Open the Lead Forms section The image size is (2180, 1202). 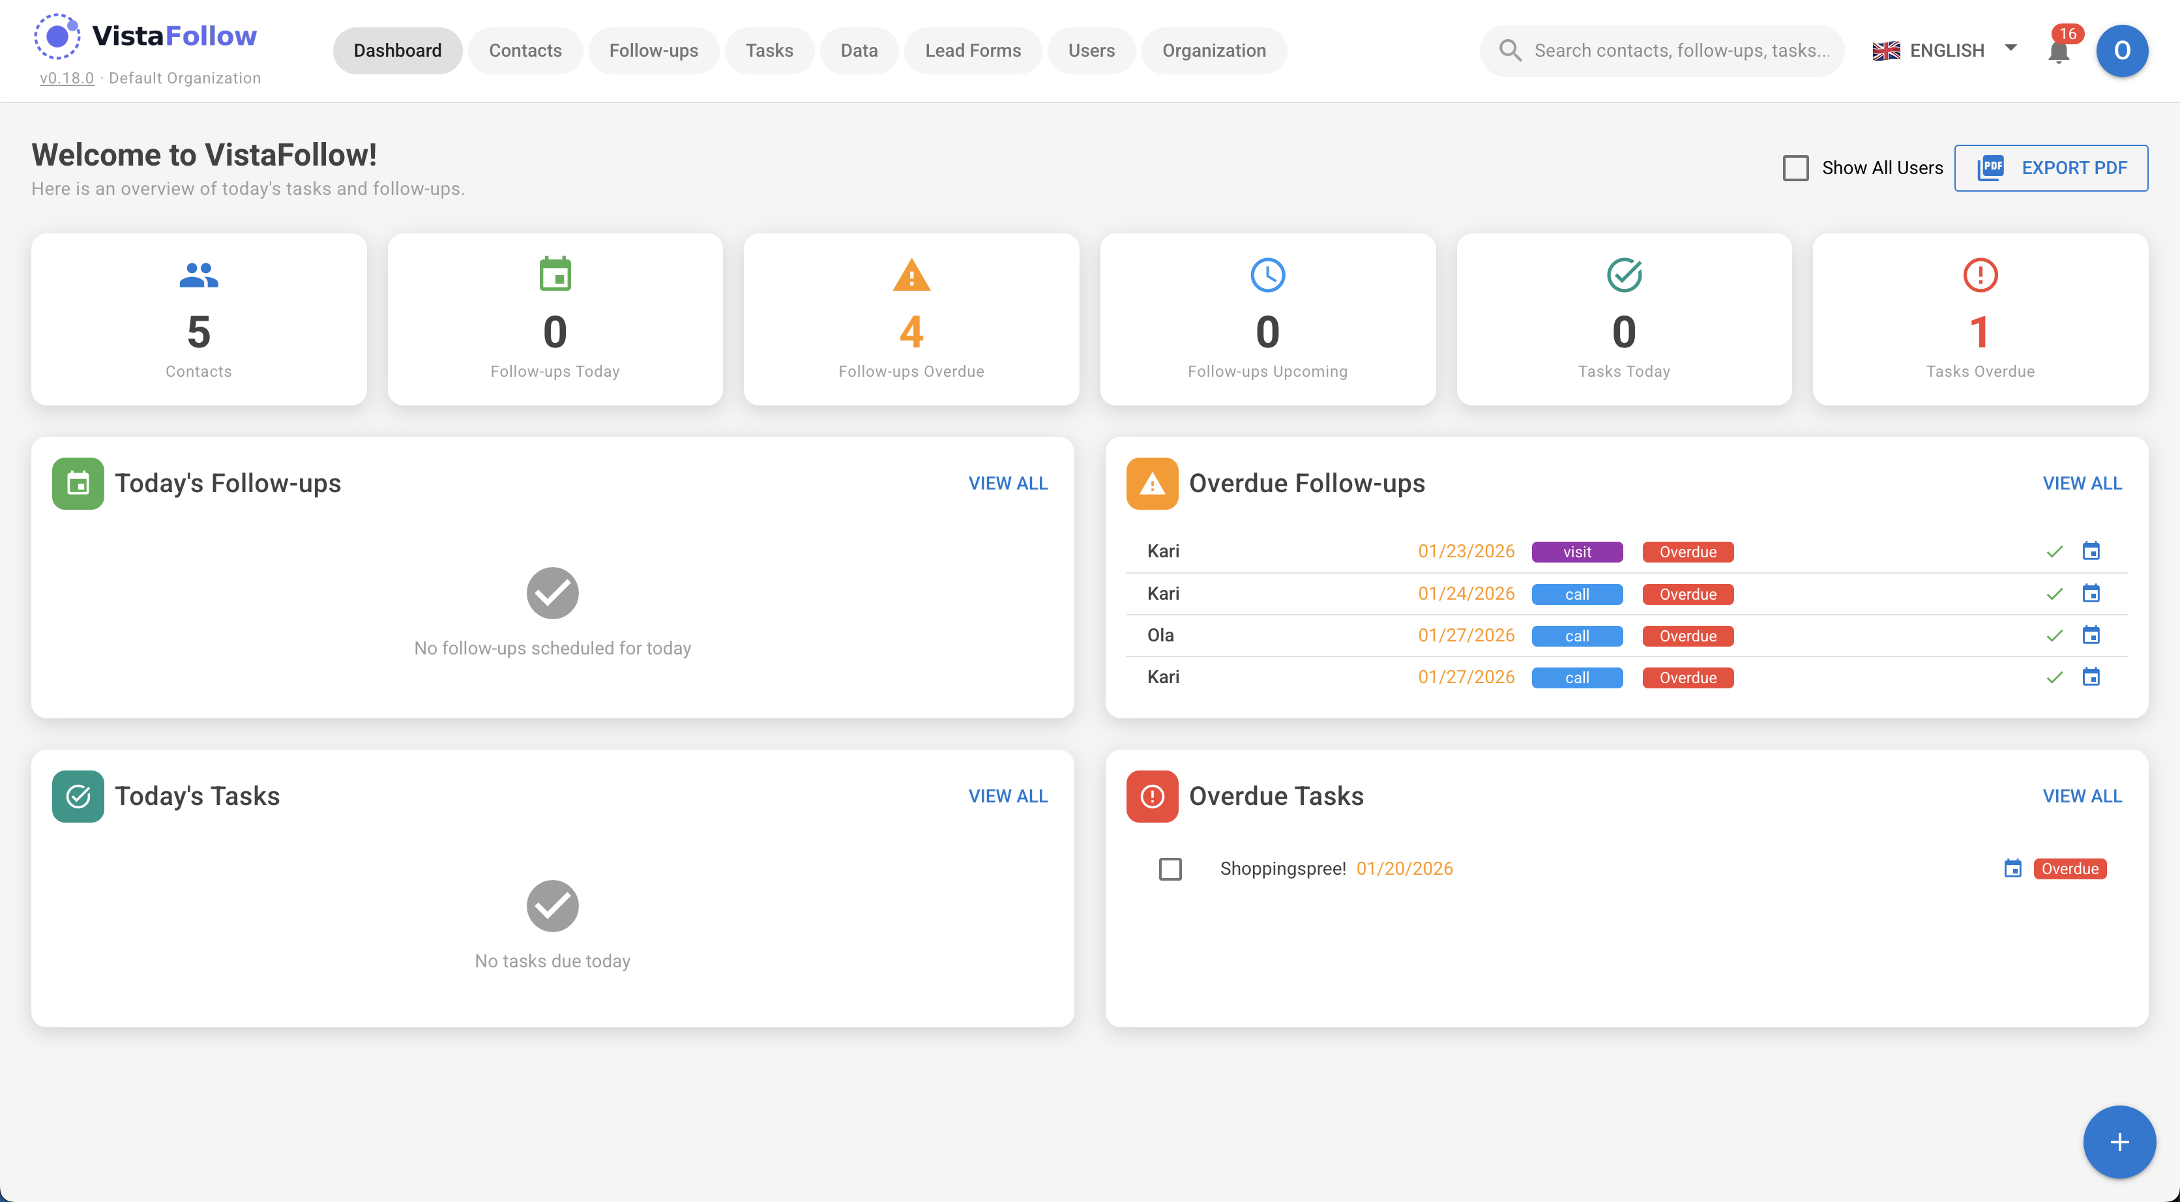coord(973,50)
